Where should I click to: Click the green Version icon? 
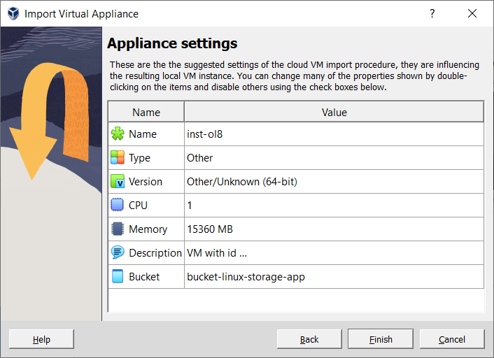point(118,181)
